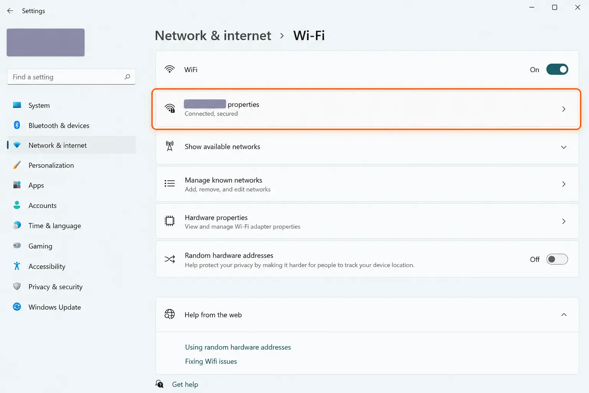Switch to Time & language settings
Screen dimensions: 589x393
click(x=71, y=226)
